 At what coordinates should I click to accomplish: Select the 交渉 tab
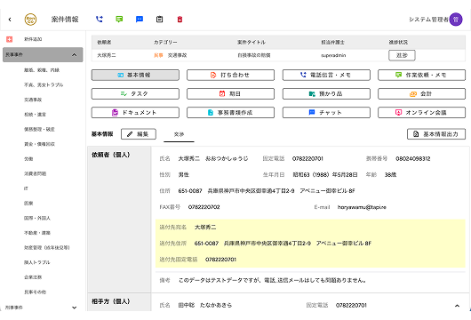point(179,134)
